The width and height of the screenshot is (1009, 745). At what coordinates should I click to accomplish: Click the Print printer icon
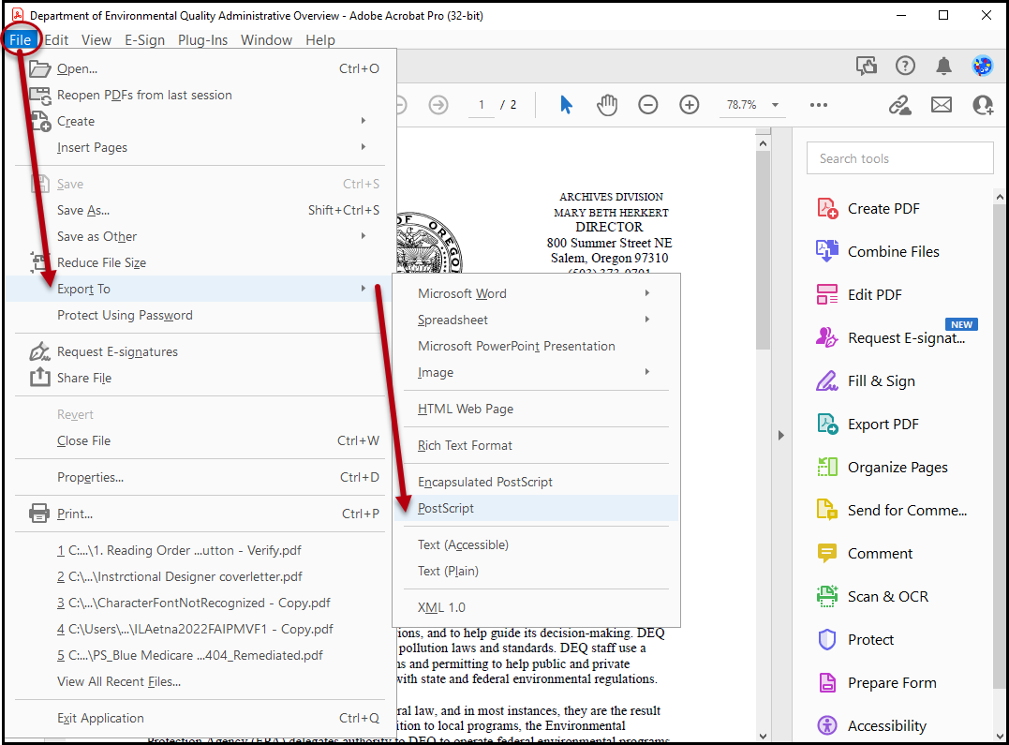(x=39, y=514)
